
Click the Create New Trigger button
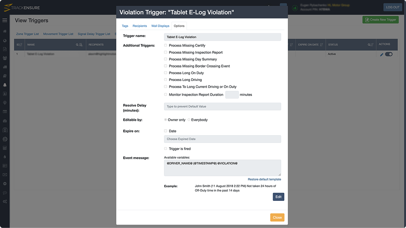[381, 20]
